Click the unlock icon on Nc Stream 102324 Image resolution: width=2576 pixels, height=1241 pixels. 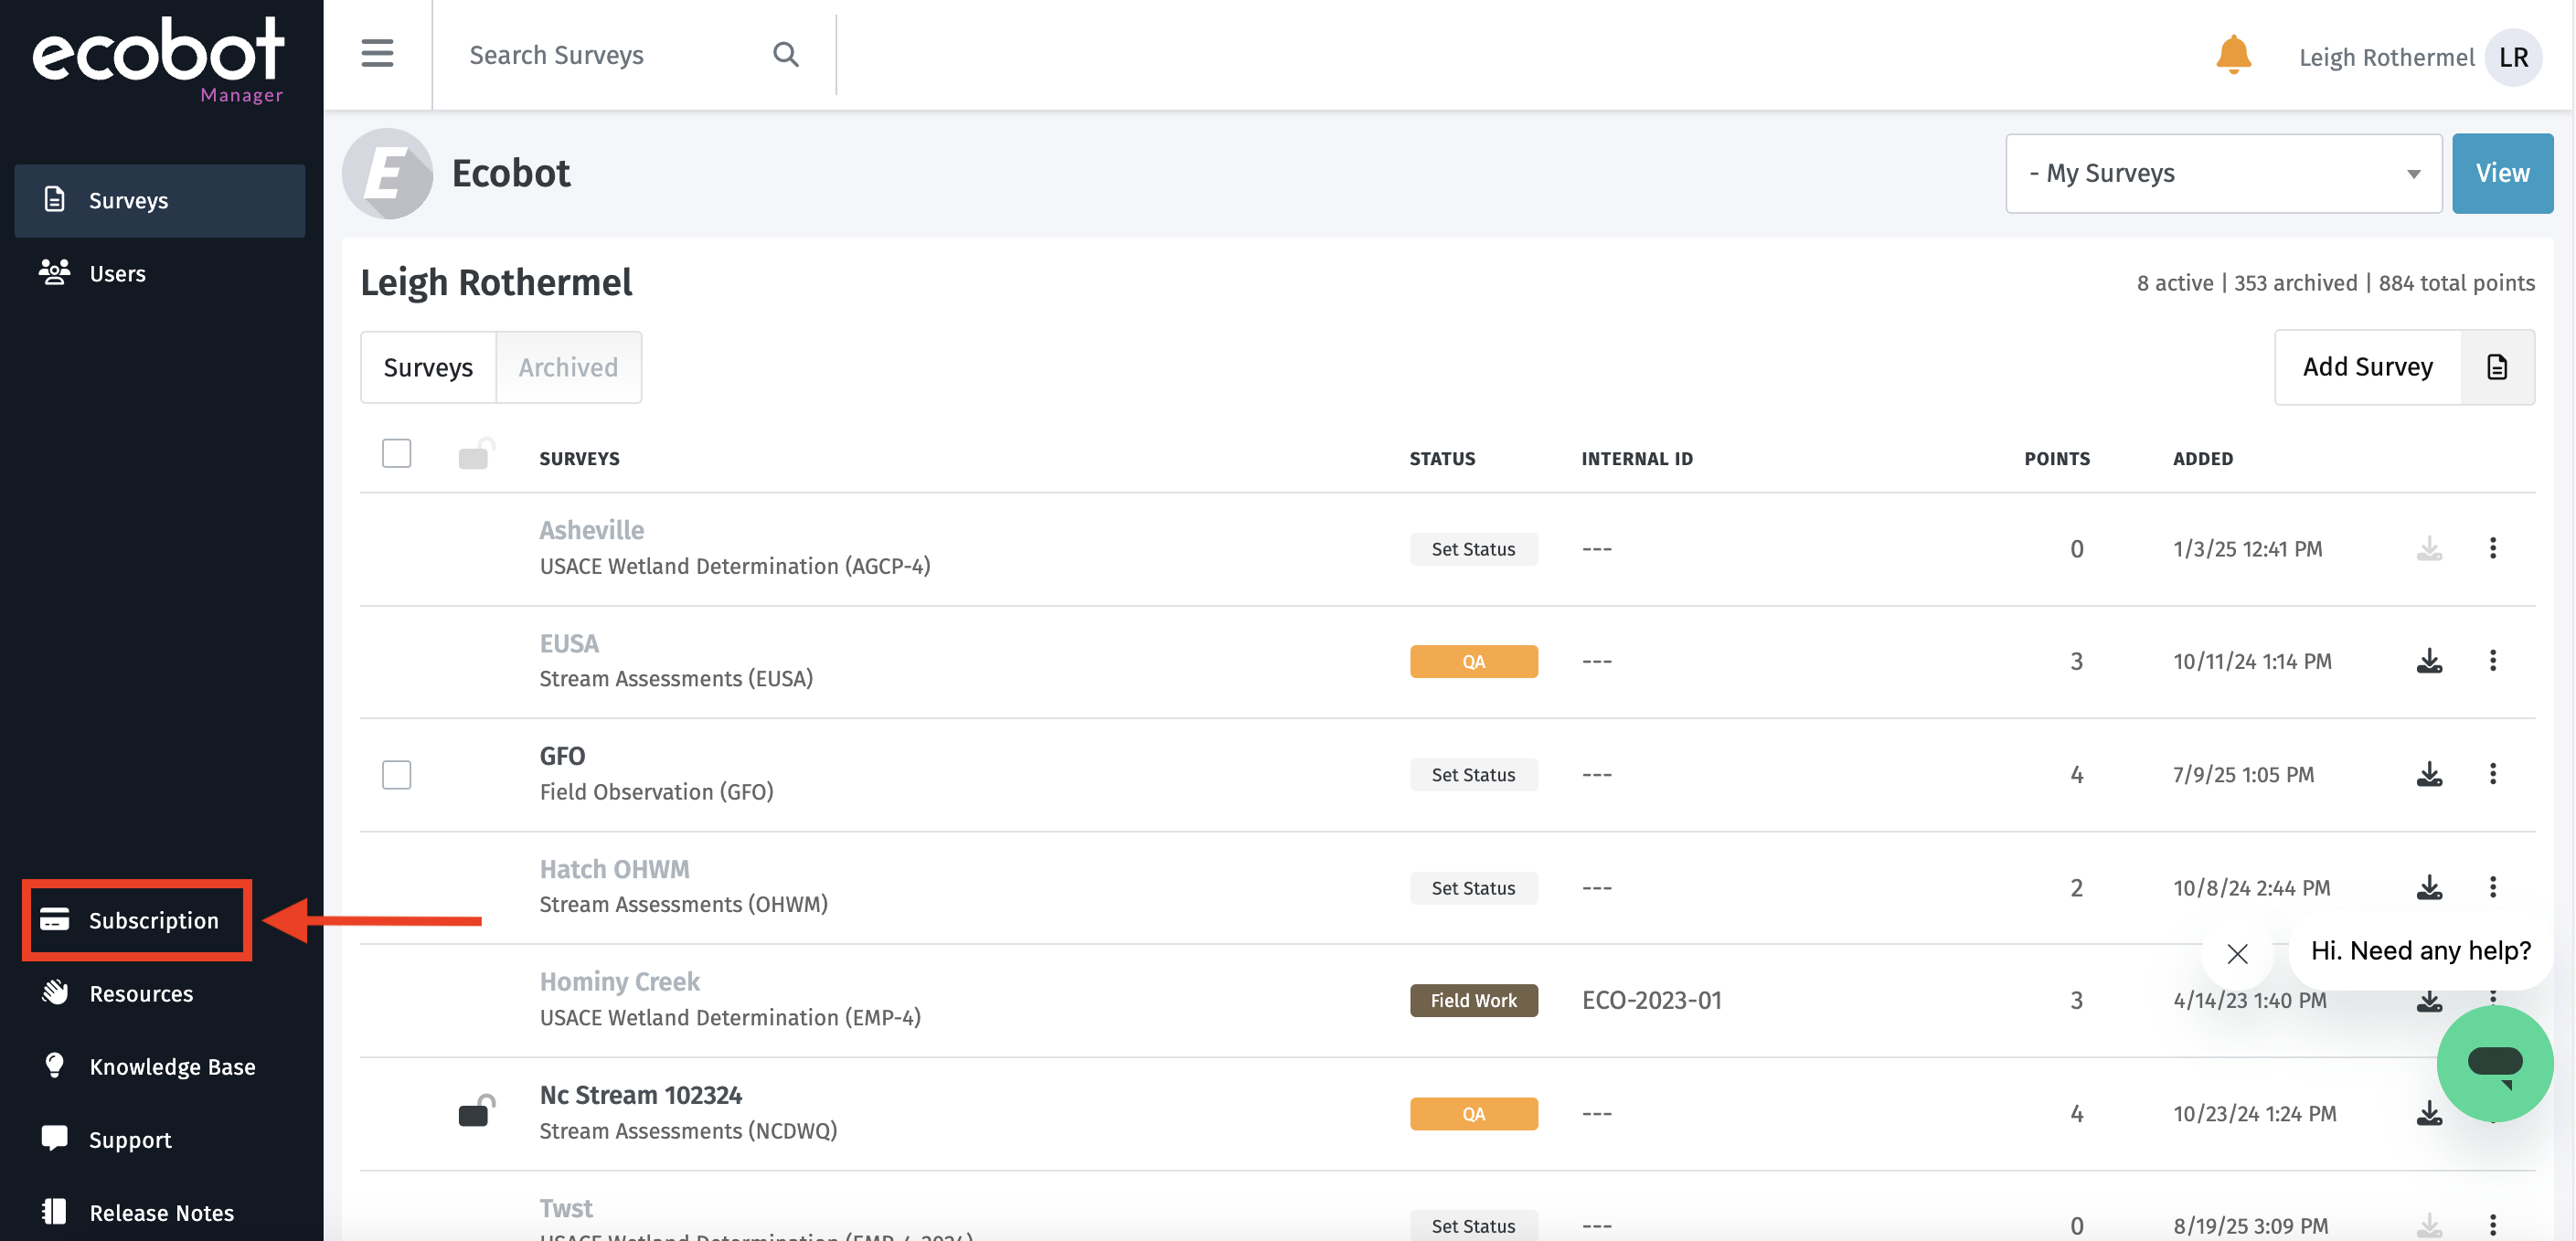[475, 1111]
